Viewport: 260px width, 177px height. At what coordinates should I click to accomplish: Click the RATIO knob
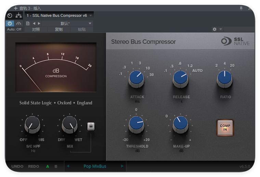coord(225,79)
